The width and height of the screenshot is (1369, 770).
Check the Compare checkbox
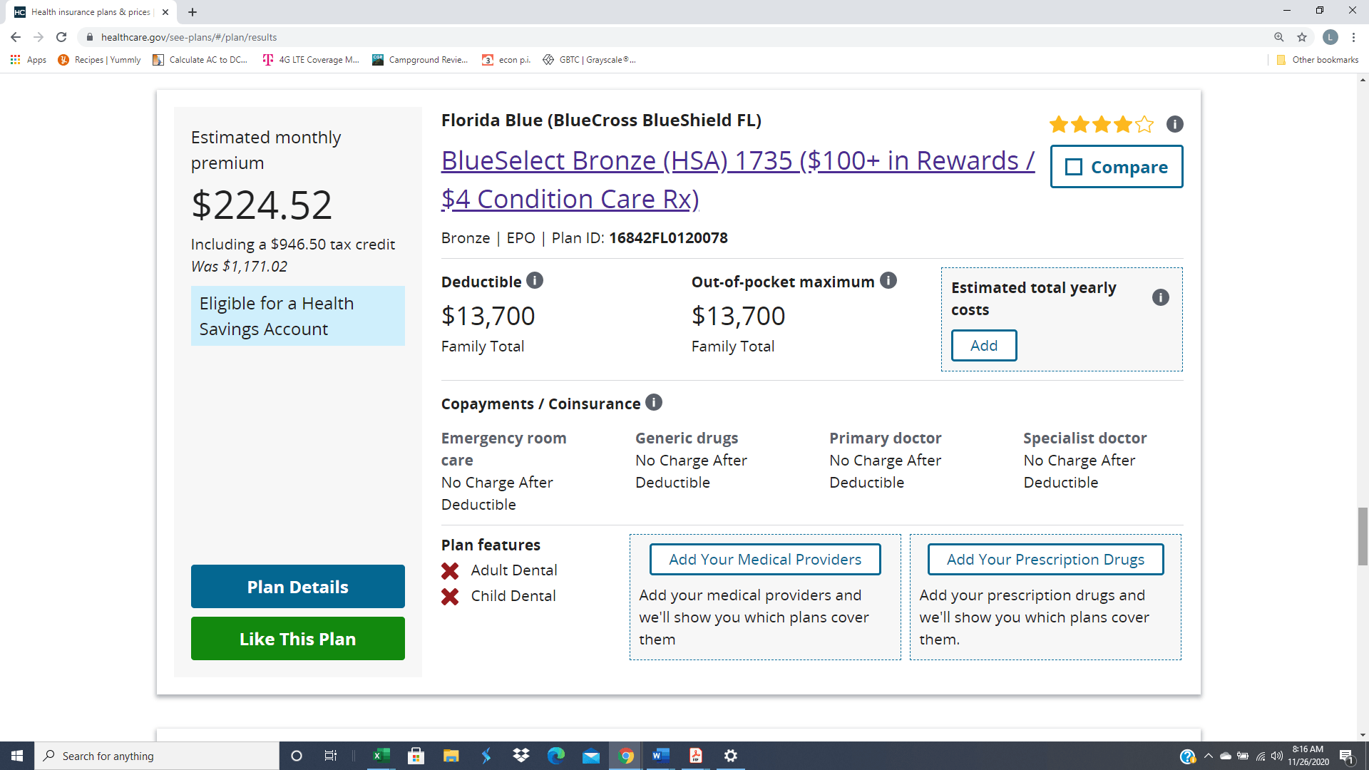point(1074,167)
